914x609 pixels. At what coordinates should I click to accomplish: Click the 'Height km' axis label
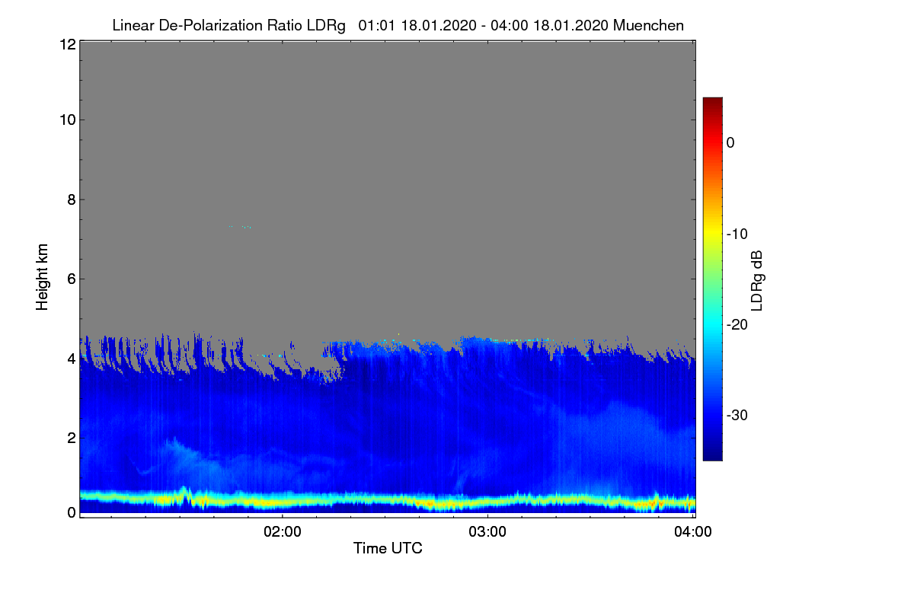(43, 277)
